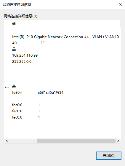This screenshot has width=125, height=166.
Task: Select the first 是 value below the MAC address
Action: pyautogui.click(x=14, y=49)
